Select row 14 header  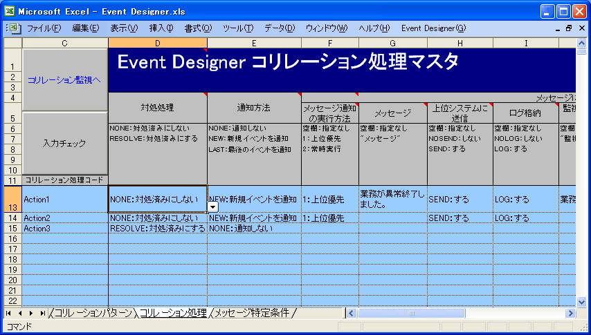tap(13, 218)
